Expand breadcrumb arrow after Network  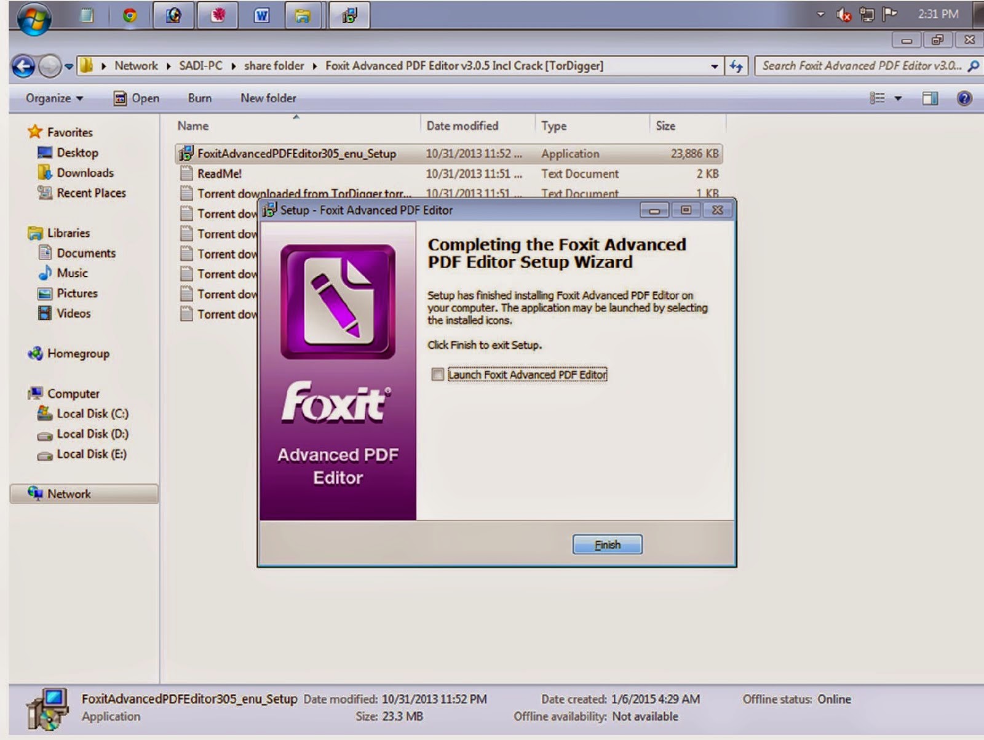pyautogui.click(x=169, y=66)
